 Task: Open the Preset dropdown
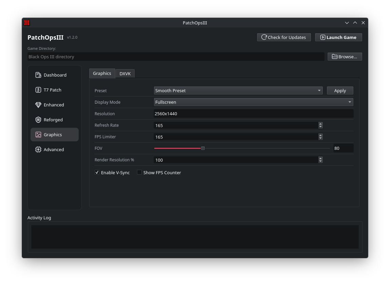(x=238, y=91)
